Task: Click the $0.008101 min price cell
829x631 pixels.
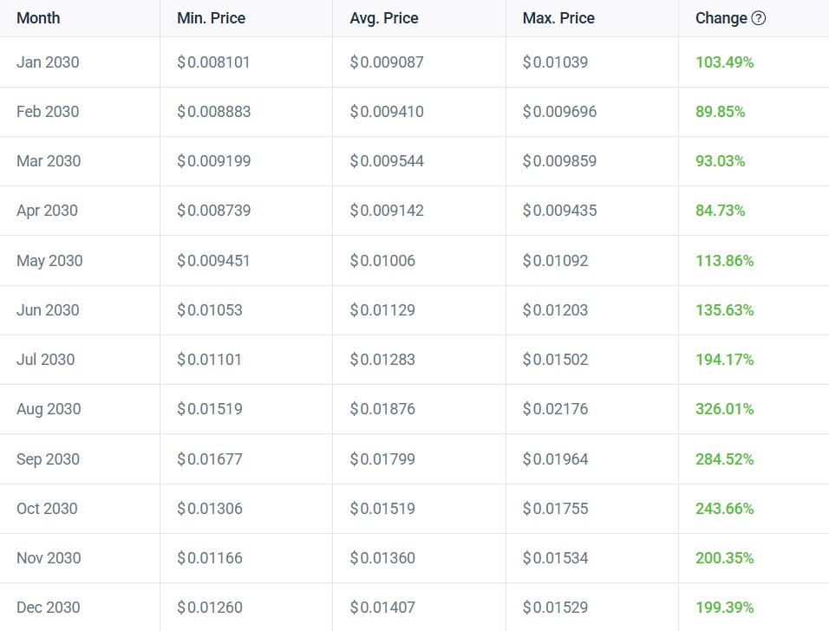Action: [x=213, y=62]
